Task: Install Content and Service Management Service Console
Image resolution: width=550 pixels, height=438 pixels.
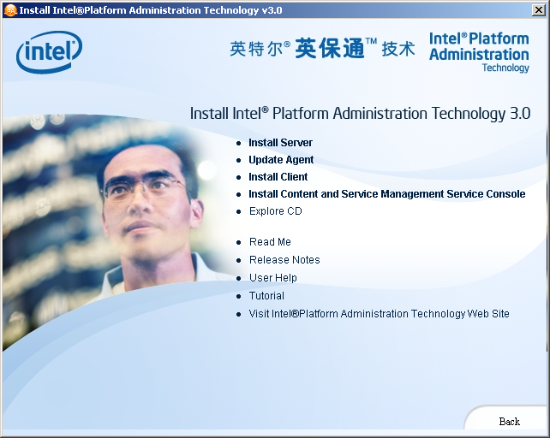Action: (x=387, y=194)
